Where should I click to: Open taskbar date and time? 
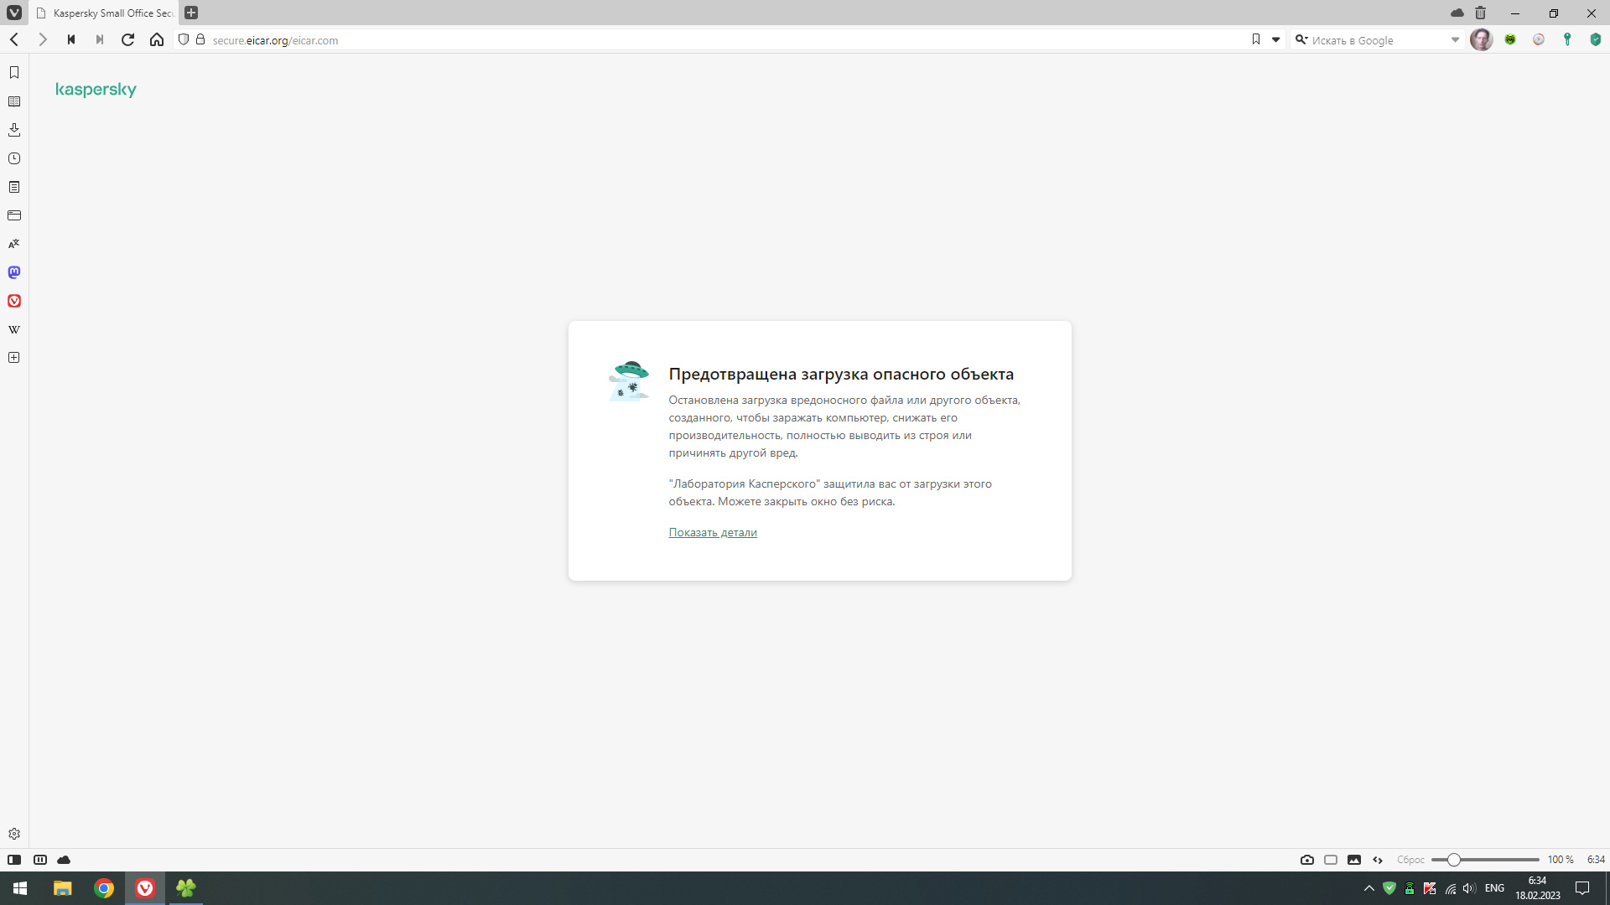click(x=1538, y=888)
